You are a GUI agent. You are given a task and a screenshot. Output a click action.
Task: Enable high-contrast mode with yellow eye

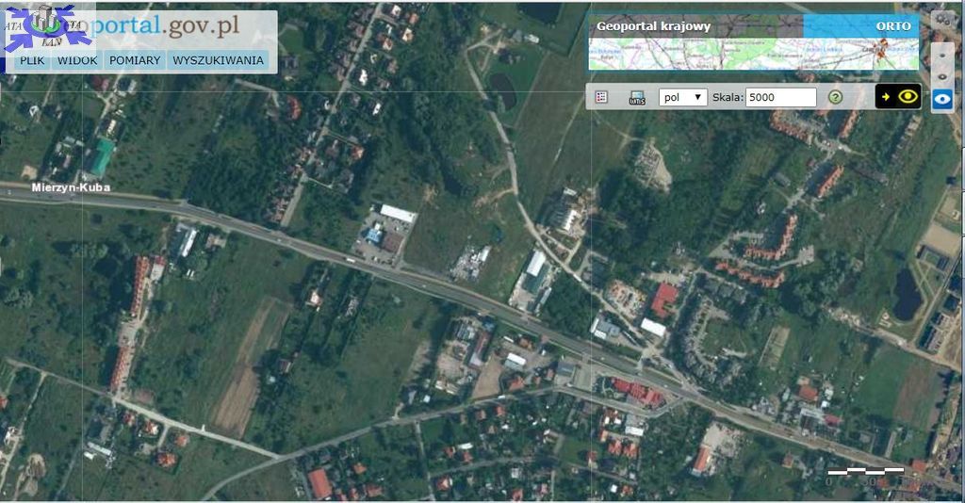tap(898, 96)
